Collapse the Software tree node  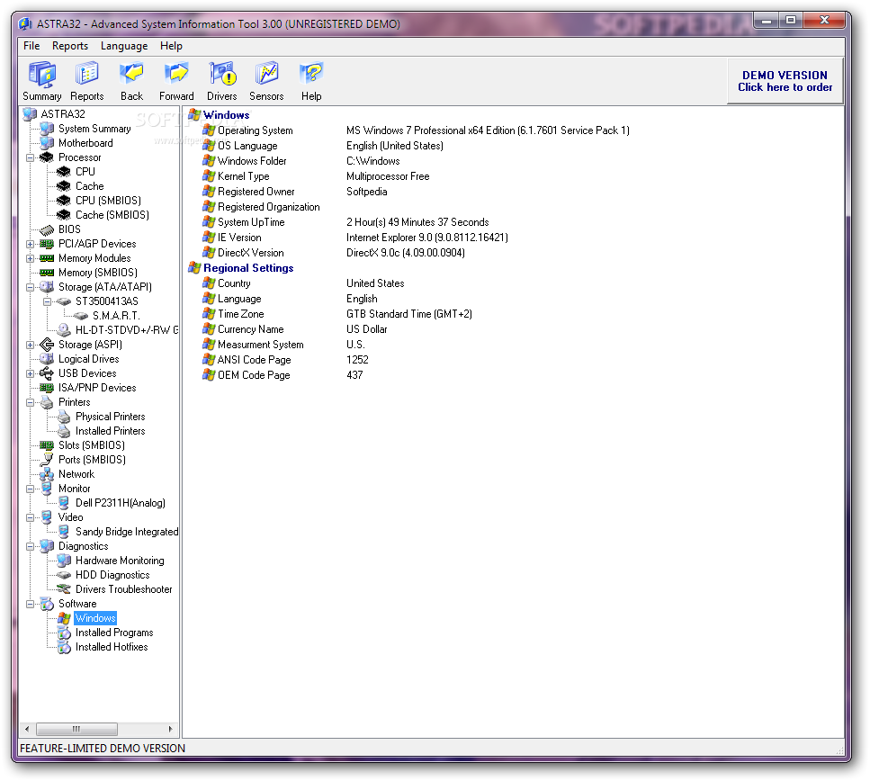point(30,604)
